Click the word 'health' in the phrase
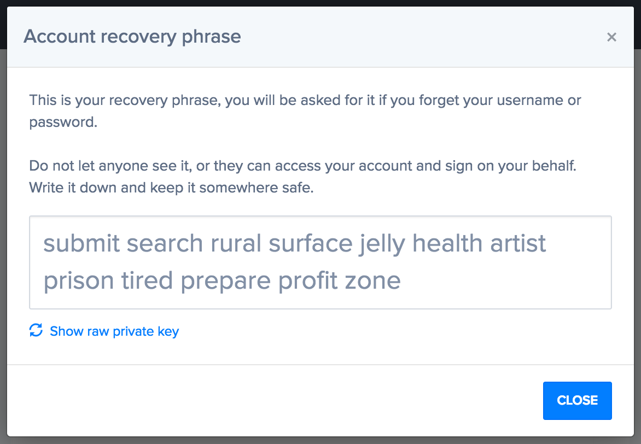Screen dimensions: 641x444 (447, 243)
